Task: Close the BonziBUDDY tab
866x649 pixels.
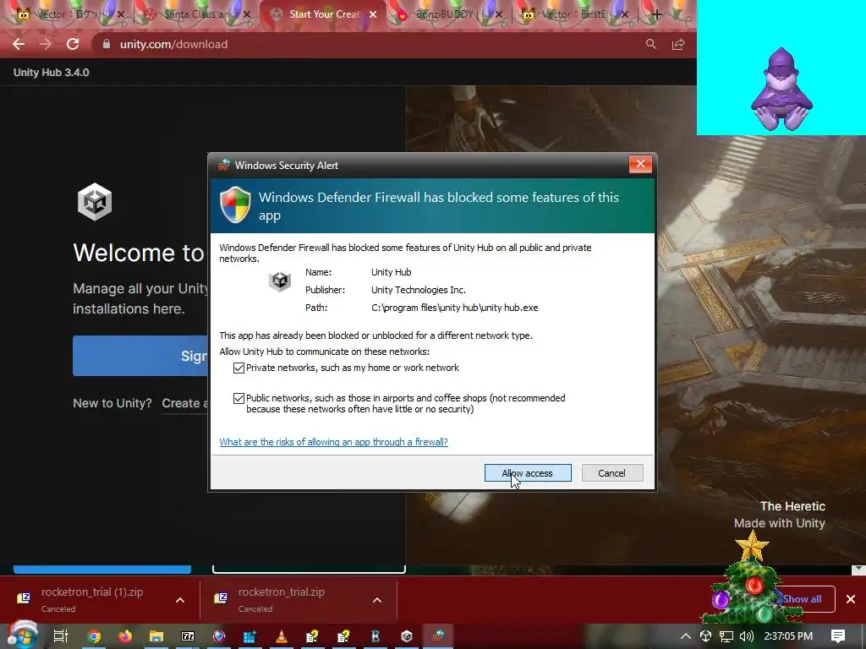Action: point(499,15)
